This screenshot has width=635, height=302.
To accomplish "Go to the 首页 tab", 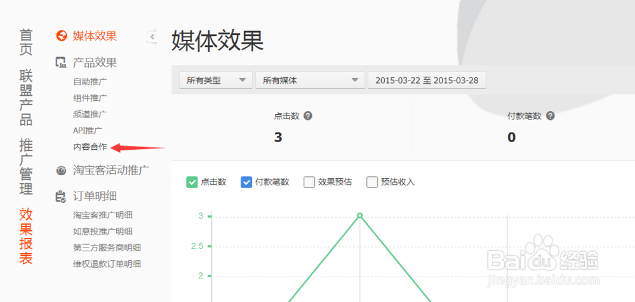I will 26,42.
